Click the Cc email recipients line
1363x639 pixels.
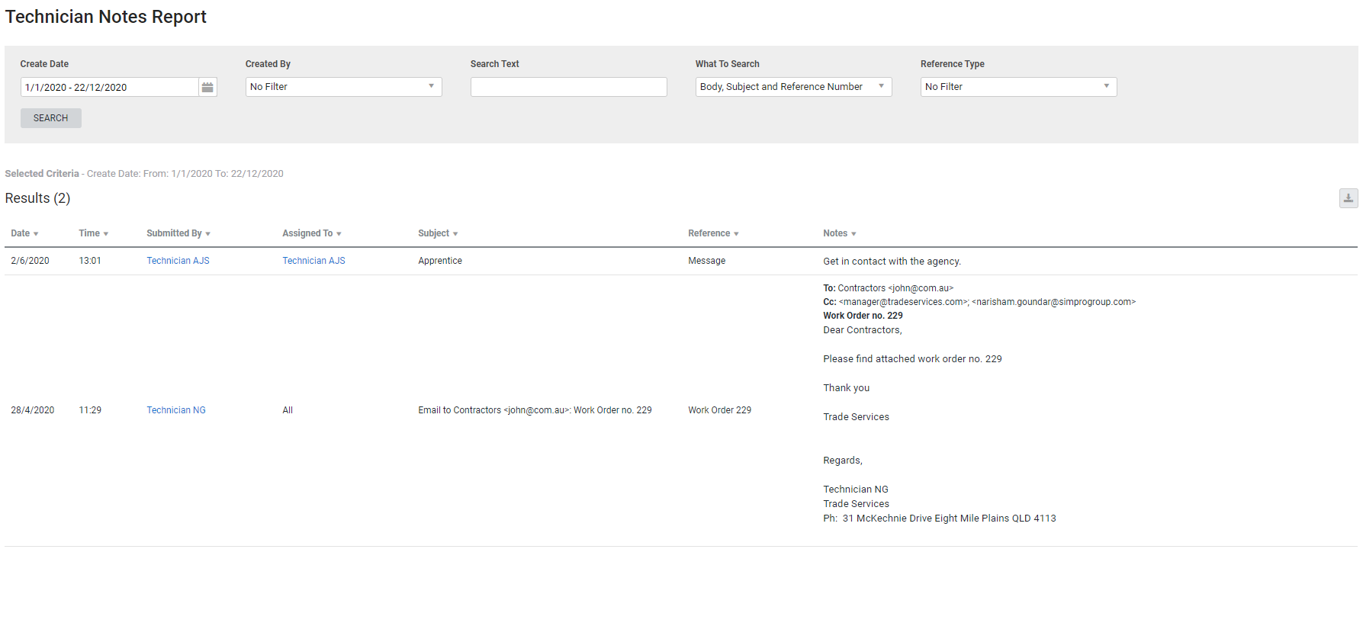coord(979,302)
